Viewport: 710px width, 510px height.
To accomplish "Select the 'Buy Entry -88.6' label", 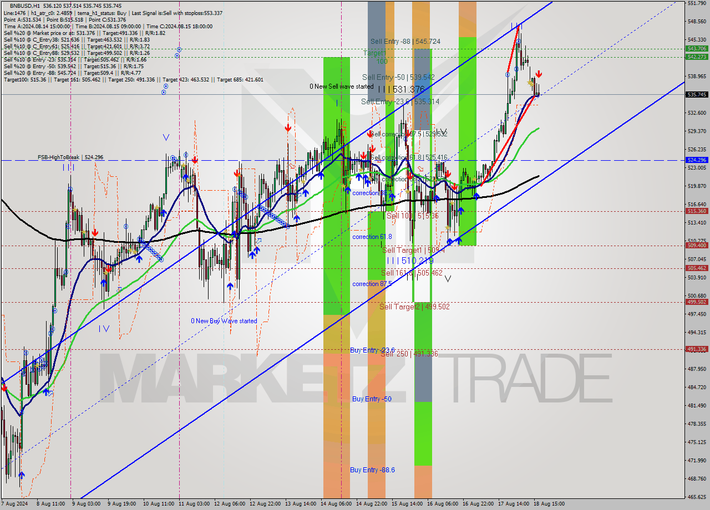I will [x=372, y=470].
